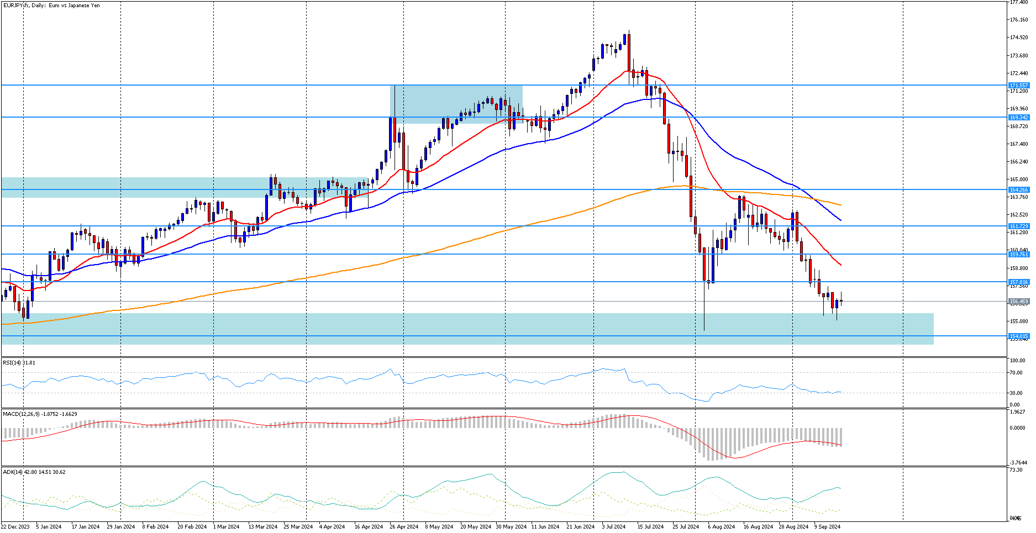Select the 164.266 horizontal level price tag

point(1019,190)
